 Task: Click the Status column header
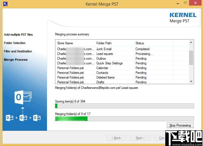154,43
